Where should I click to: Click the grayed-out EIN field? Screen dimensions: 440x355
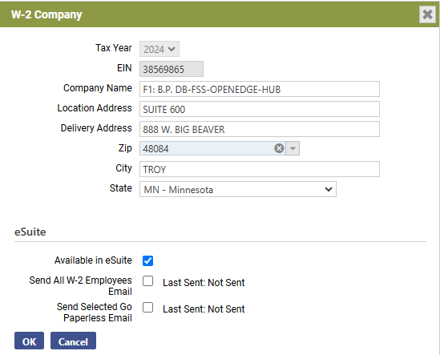(172, 69)
